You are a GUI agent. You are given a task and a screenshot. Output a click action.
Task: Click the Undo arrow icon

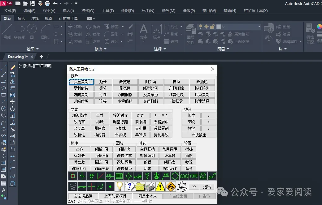tap(55, 3)
